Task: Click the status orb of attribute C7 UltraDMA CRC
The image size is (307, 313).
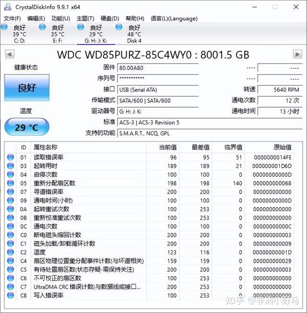Action: pyautogui.click(x=11, y=287)
